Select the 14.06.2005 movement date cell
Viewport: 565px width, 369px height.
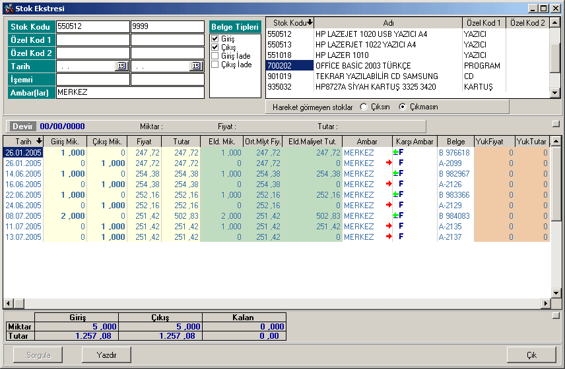(23, 174)
